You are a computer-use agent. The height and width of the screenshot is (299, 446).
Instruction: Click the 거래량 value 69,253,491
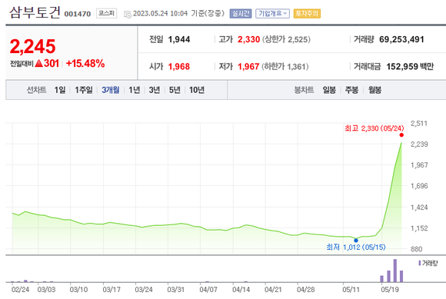pos(401,39)
